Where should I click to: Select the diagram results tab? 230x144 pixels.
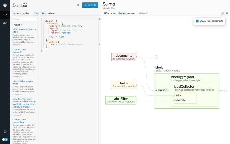[x=122, y=13]
